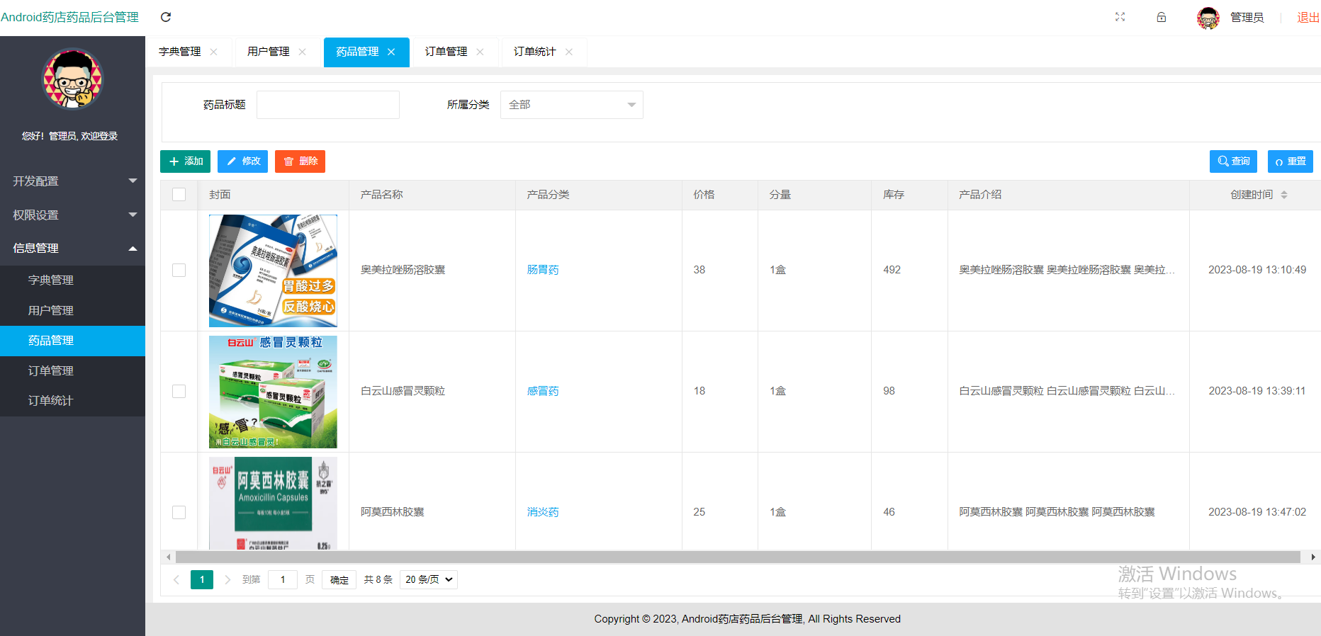Focus the 药品标题 search field

pyautogui.click(x=328, y=105)
